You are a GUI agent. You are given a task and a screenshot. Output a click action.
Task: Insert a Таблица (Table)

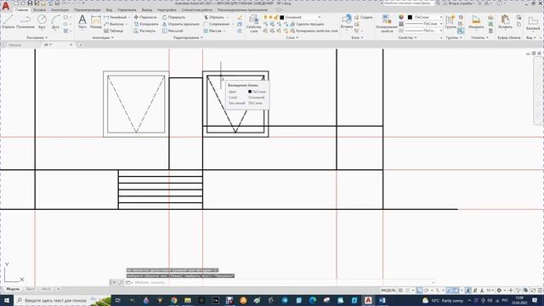coord(113,31)
